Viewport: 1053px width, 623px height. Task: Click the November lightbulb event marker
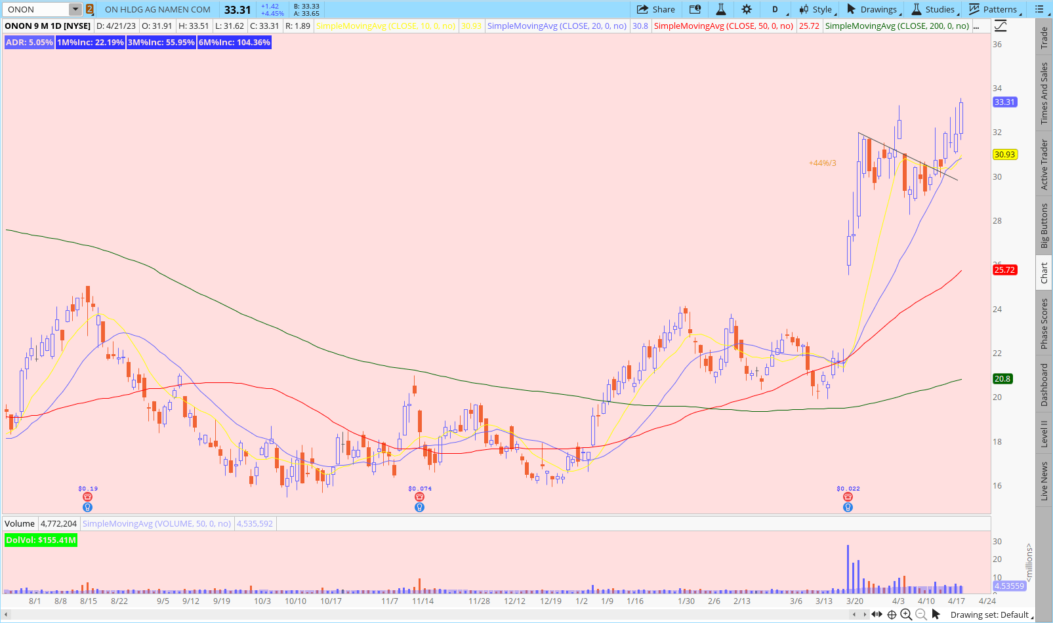click(x=419, y=507)
